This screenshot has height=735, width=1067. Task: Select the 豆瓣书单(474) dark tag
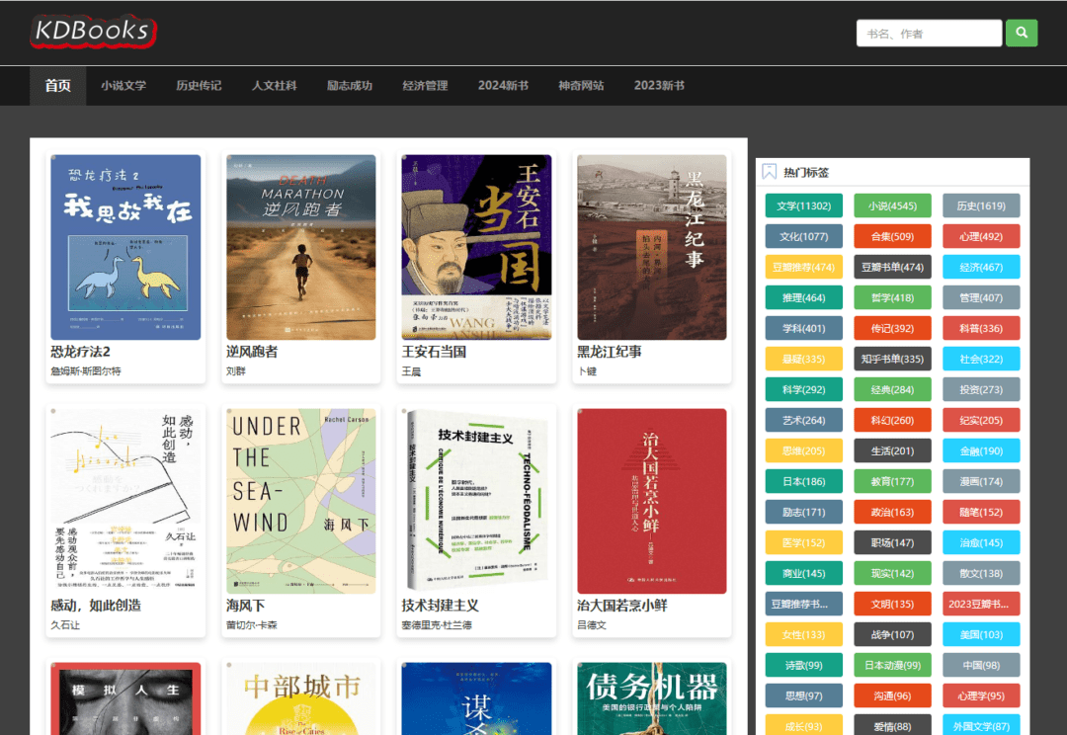(x=892, y=268)
